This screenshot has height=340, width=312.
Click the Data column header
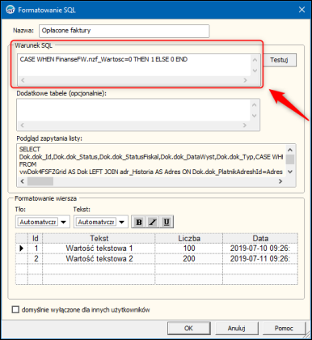260,238
